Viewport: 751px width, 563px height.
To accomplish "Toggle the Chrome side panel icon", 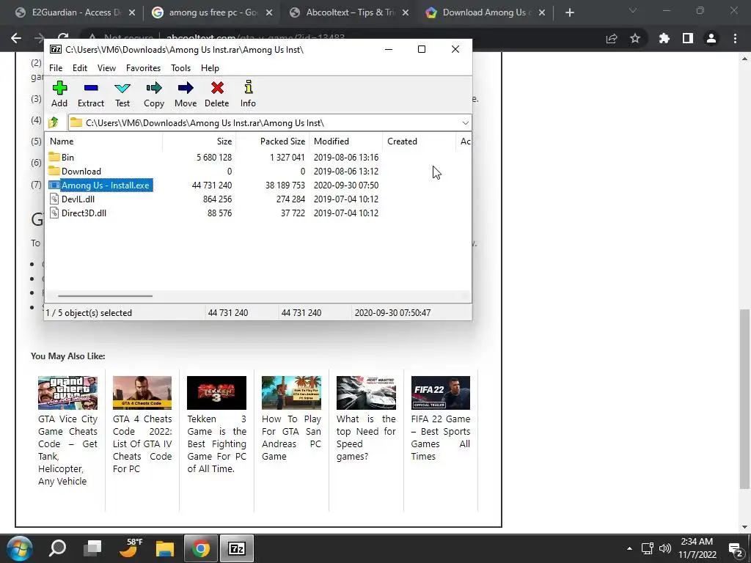I will 688,38.
